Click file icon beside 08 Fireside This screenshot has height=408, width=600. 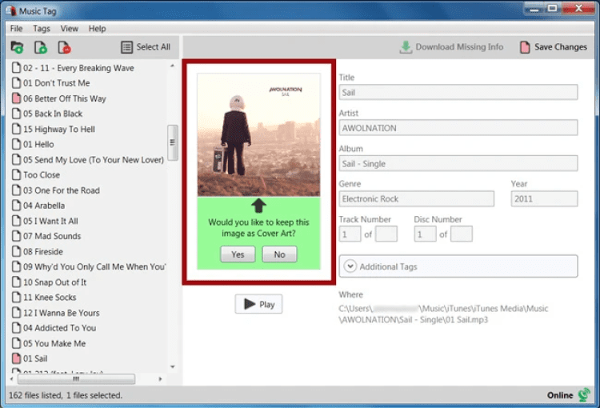tap(16, 251)
